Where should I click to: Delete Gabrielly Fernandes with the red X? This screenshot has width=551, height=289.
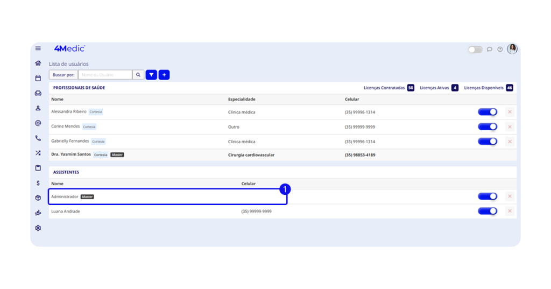pyautogui.click(x=510, y=142)
